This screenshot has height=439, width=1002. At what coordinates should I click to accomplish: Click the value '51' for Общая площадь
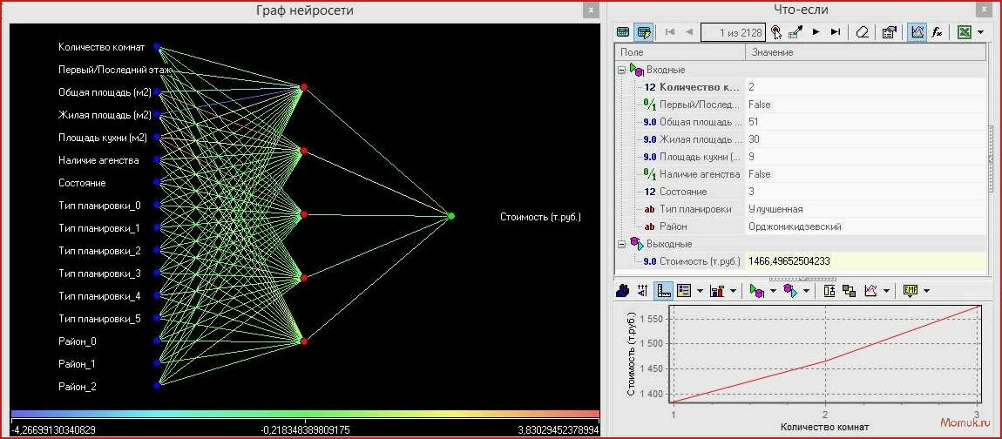(753, 121)
